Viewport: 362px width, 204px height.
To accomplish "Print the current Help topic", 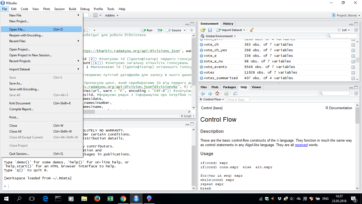I will tap(226, 93).
